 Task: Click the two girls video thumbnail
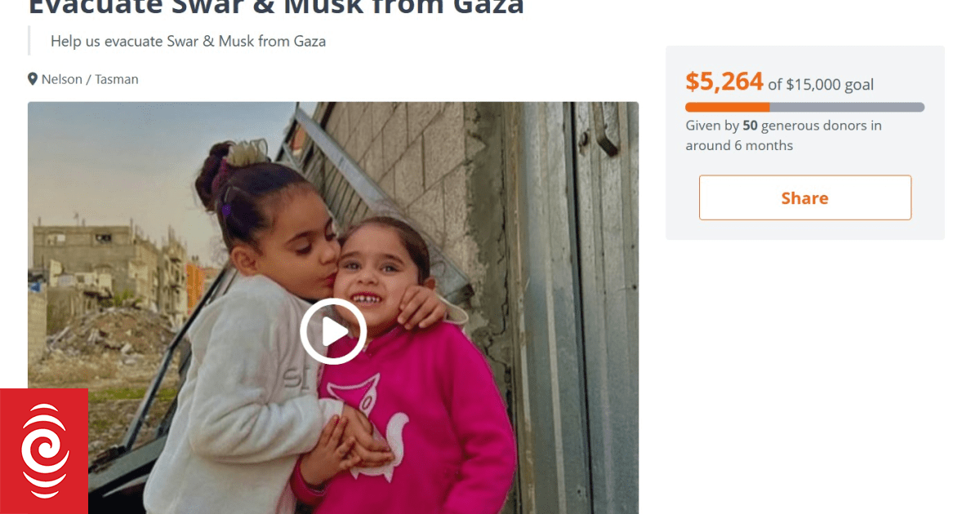point(333,308)
